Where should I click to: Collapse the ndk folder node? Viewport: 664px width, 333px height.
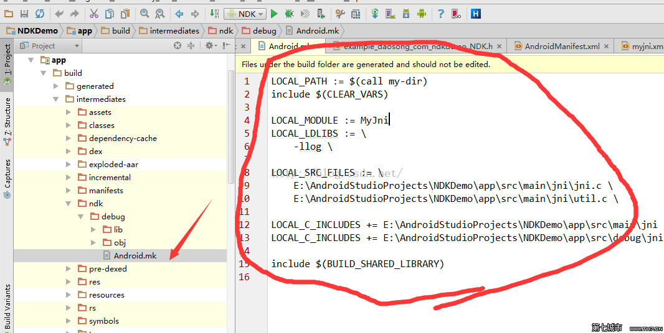(68, 204)
